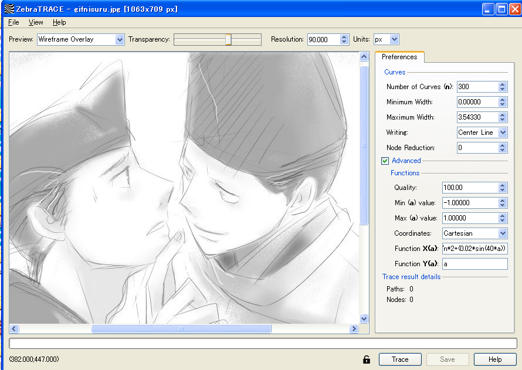The width and height of the screenshot is (522, 370).
Task: Decrement Number of Curves down arrow
Action: (x=503, y=89)
